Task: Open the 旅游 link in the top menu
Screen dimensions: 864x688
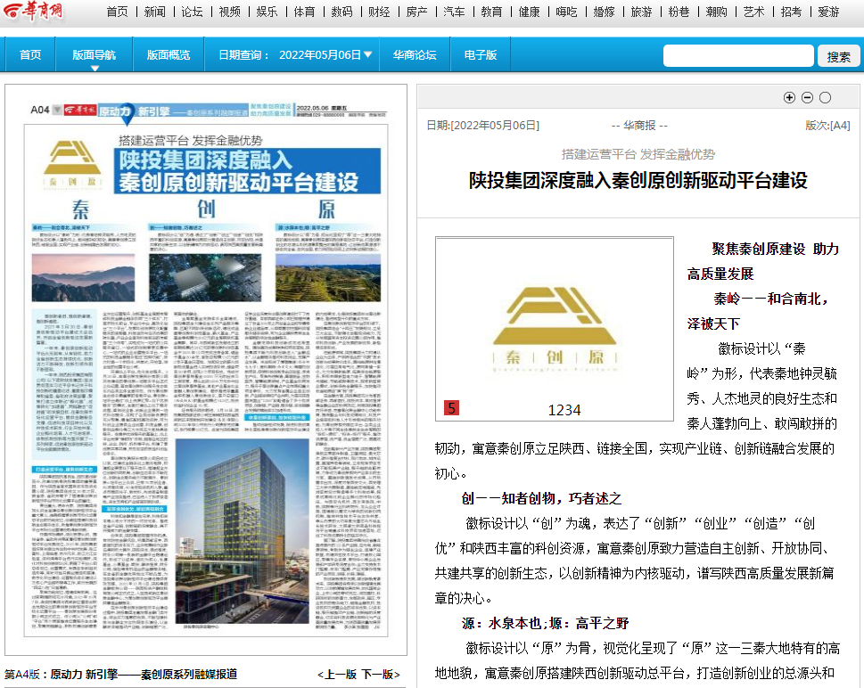Action: coord(641,12)
